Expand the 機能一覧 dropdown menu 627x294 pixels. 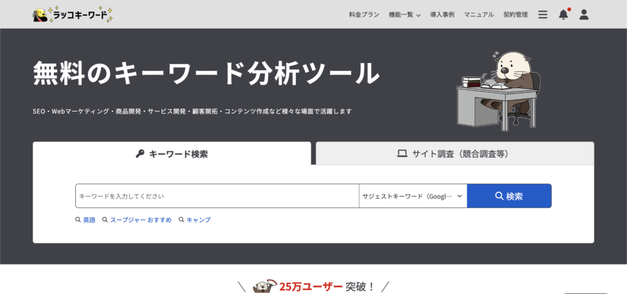pos(404,15)
